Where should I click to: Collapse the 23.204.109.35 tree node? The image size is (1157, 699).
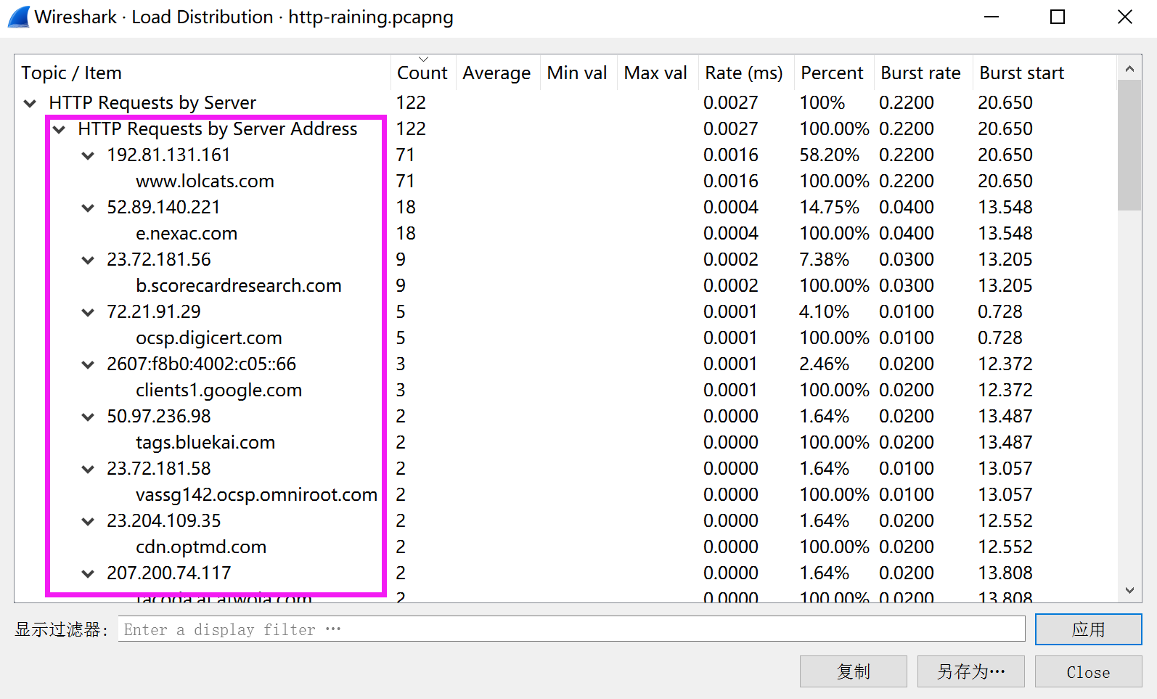(88, 521)
